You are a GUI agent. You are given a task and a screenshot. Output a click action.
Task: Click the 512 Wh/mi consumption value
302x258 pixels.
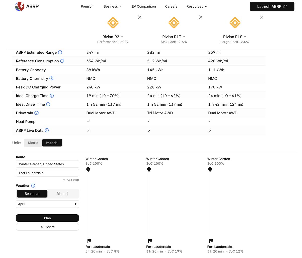[157, 61]
